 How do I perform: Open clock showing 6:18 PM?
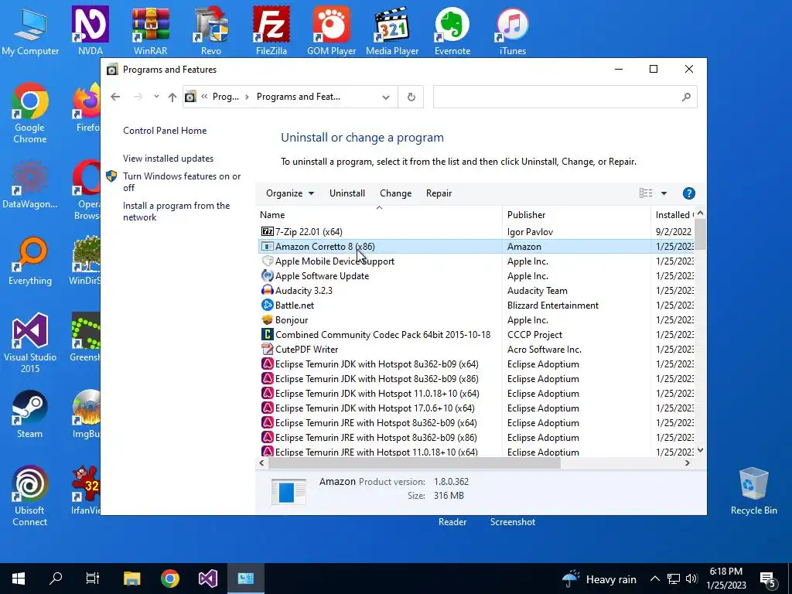(725, 579)
